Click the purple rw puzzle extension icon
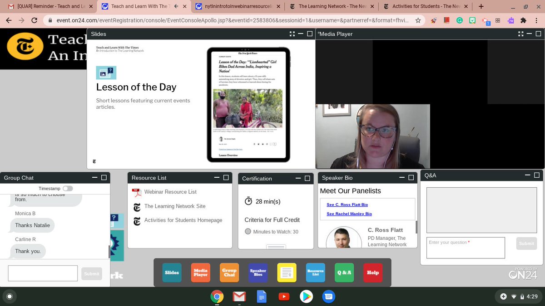 [x=510, y=20]
